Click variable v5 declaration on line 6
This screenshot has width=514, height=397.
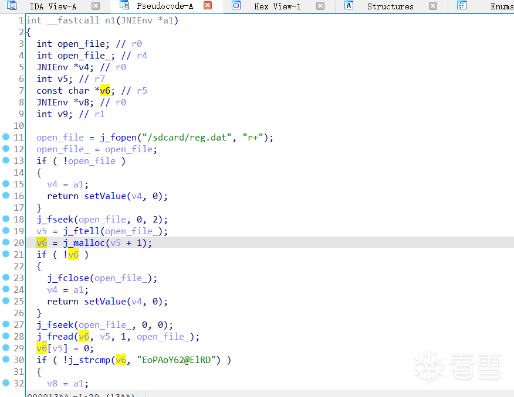coord(63,79)
